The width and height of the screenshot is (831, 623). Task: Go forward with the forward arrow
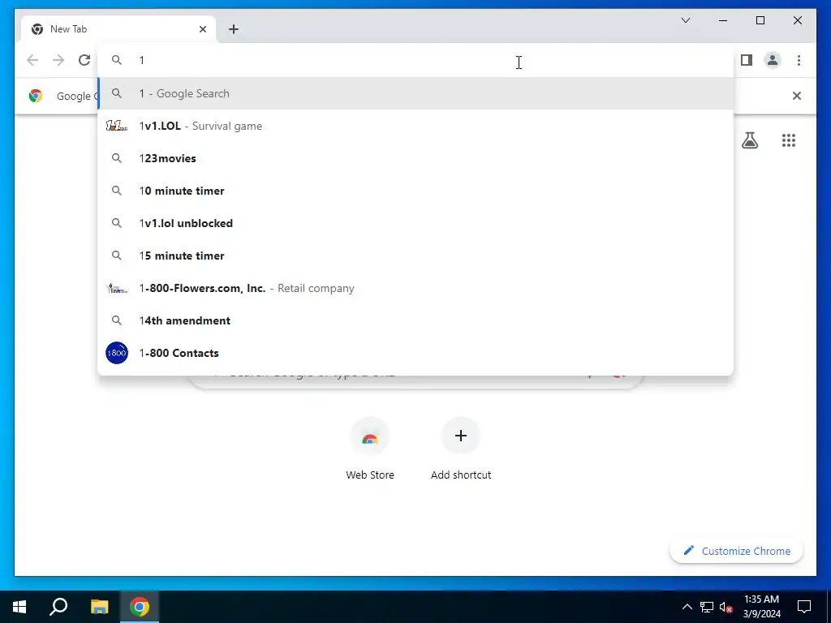tap(58, 60)
